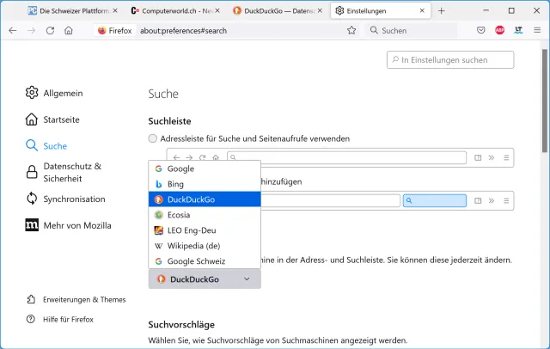
Task: Close the DuckDuckGo tab
Action: [320, 11]
